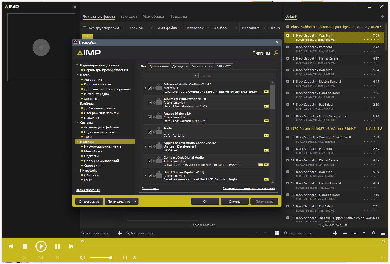This screenshot has height=264, width=390.
Task: Expand the Advanced Audio Coding plugin entry
Action: (x=145, y=88)
